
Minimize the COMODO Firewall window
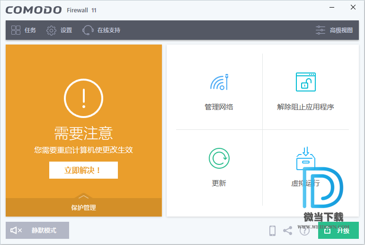[x=332, y=8]
